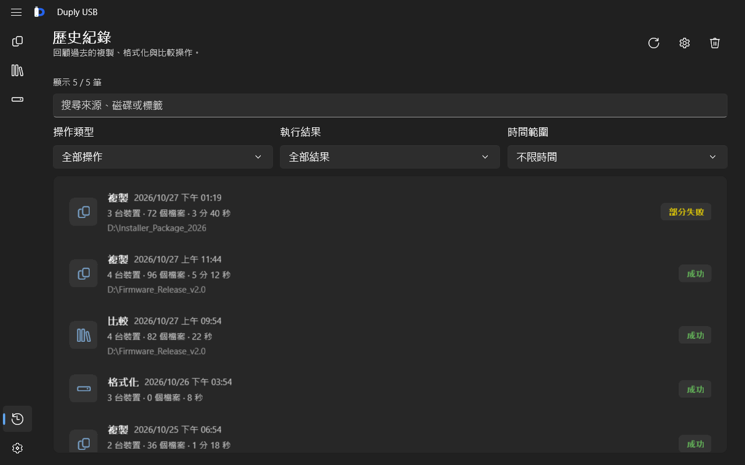Click compare icon of 上午 09:54 entry
The image size is (745, 465).
click(83, 335)
